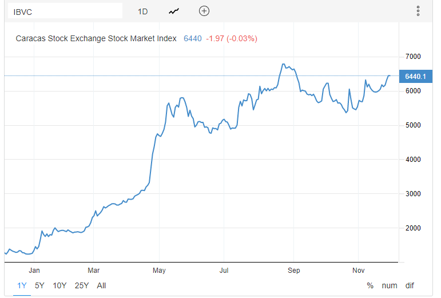Switch to the dif display mode
The height and width of the screenshot is (298, 441).
pos(409,285)
